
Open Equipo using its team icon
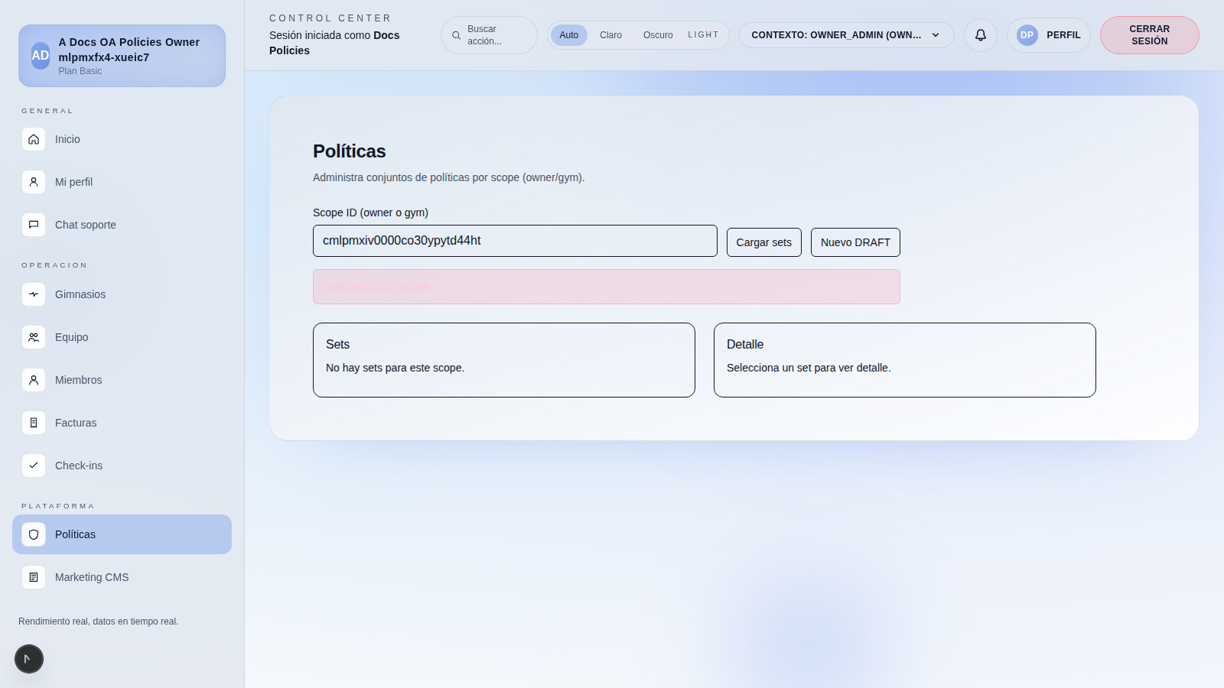pos(34,337)
